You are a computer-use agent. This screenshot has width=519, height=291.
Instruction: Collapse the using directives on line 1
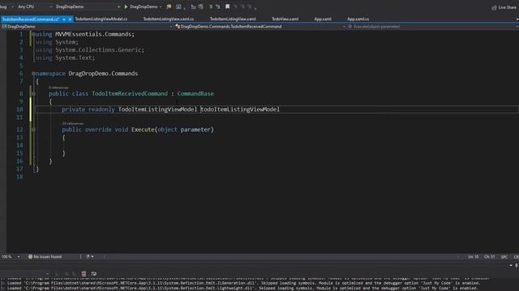(33, 34)
